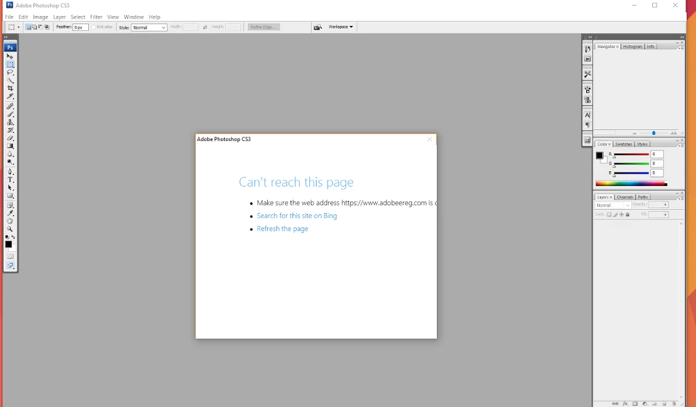Select the Pen tool

[x=10, y=172]
